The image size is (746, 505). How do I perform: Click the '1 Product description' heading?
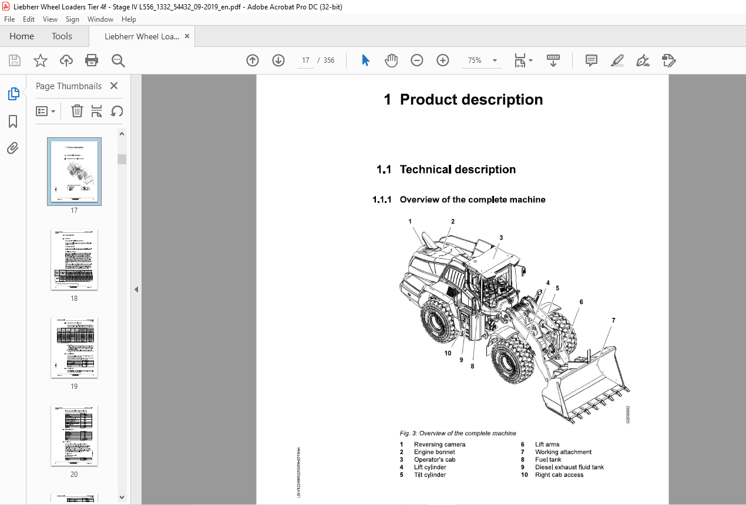pos(463,100)
